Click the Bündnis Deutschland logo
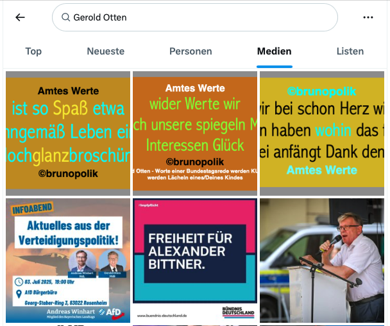This screenshot has width=390, height=326. tap(238, 313)
